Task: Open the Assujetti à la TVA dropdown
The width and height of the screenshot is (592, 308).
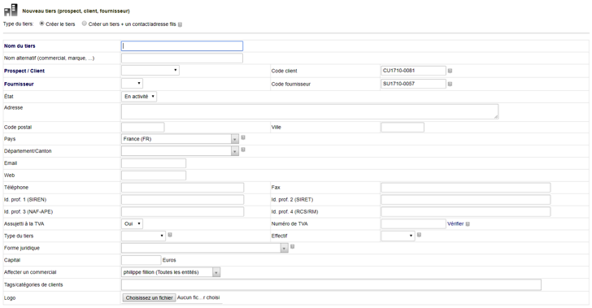Action: click(132, 223)
